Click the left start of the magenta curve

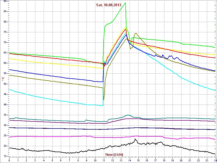pos(10,137)
